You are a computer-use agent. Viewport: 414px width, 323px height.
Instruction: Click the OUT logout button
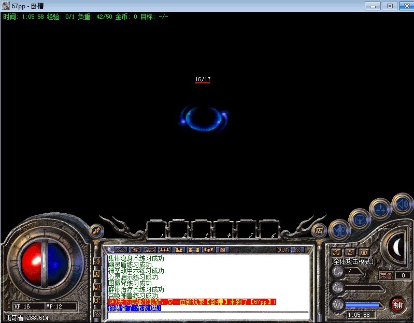click(x=283, y=249)
